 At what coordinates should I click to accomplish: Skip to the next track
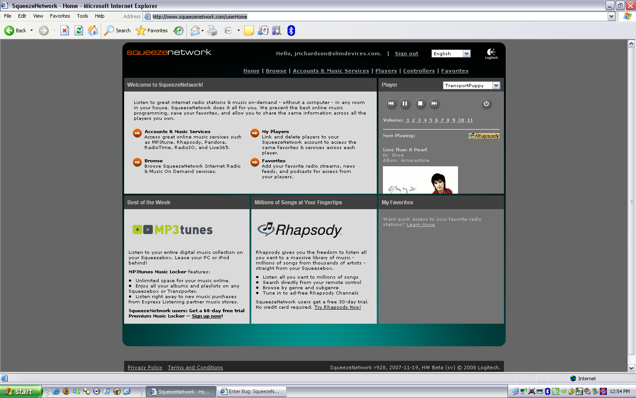pyautogui.click(x=434, y=103)
